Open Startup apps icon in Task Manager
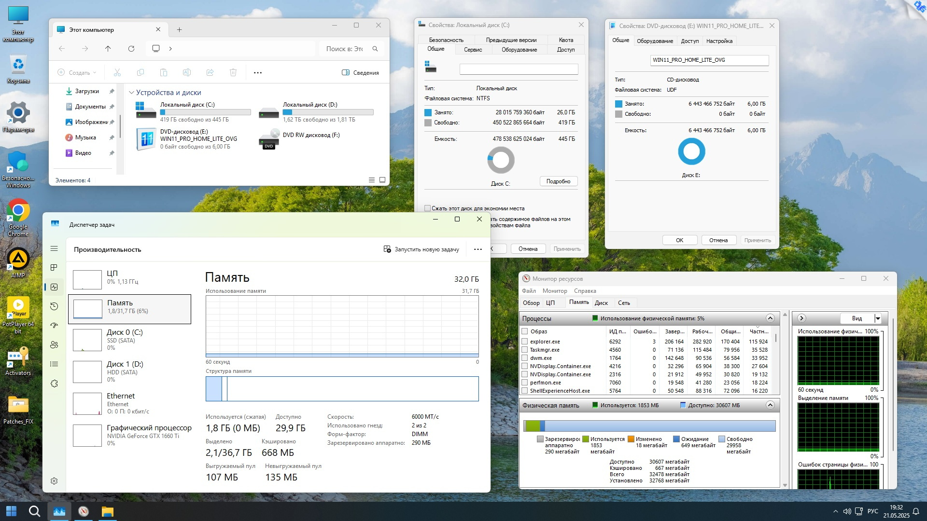This screenshot has width=927, height=521. pyautogui.click(x=54, y=326)
